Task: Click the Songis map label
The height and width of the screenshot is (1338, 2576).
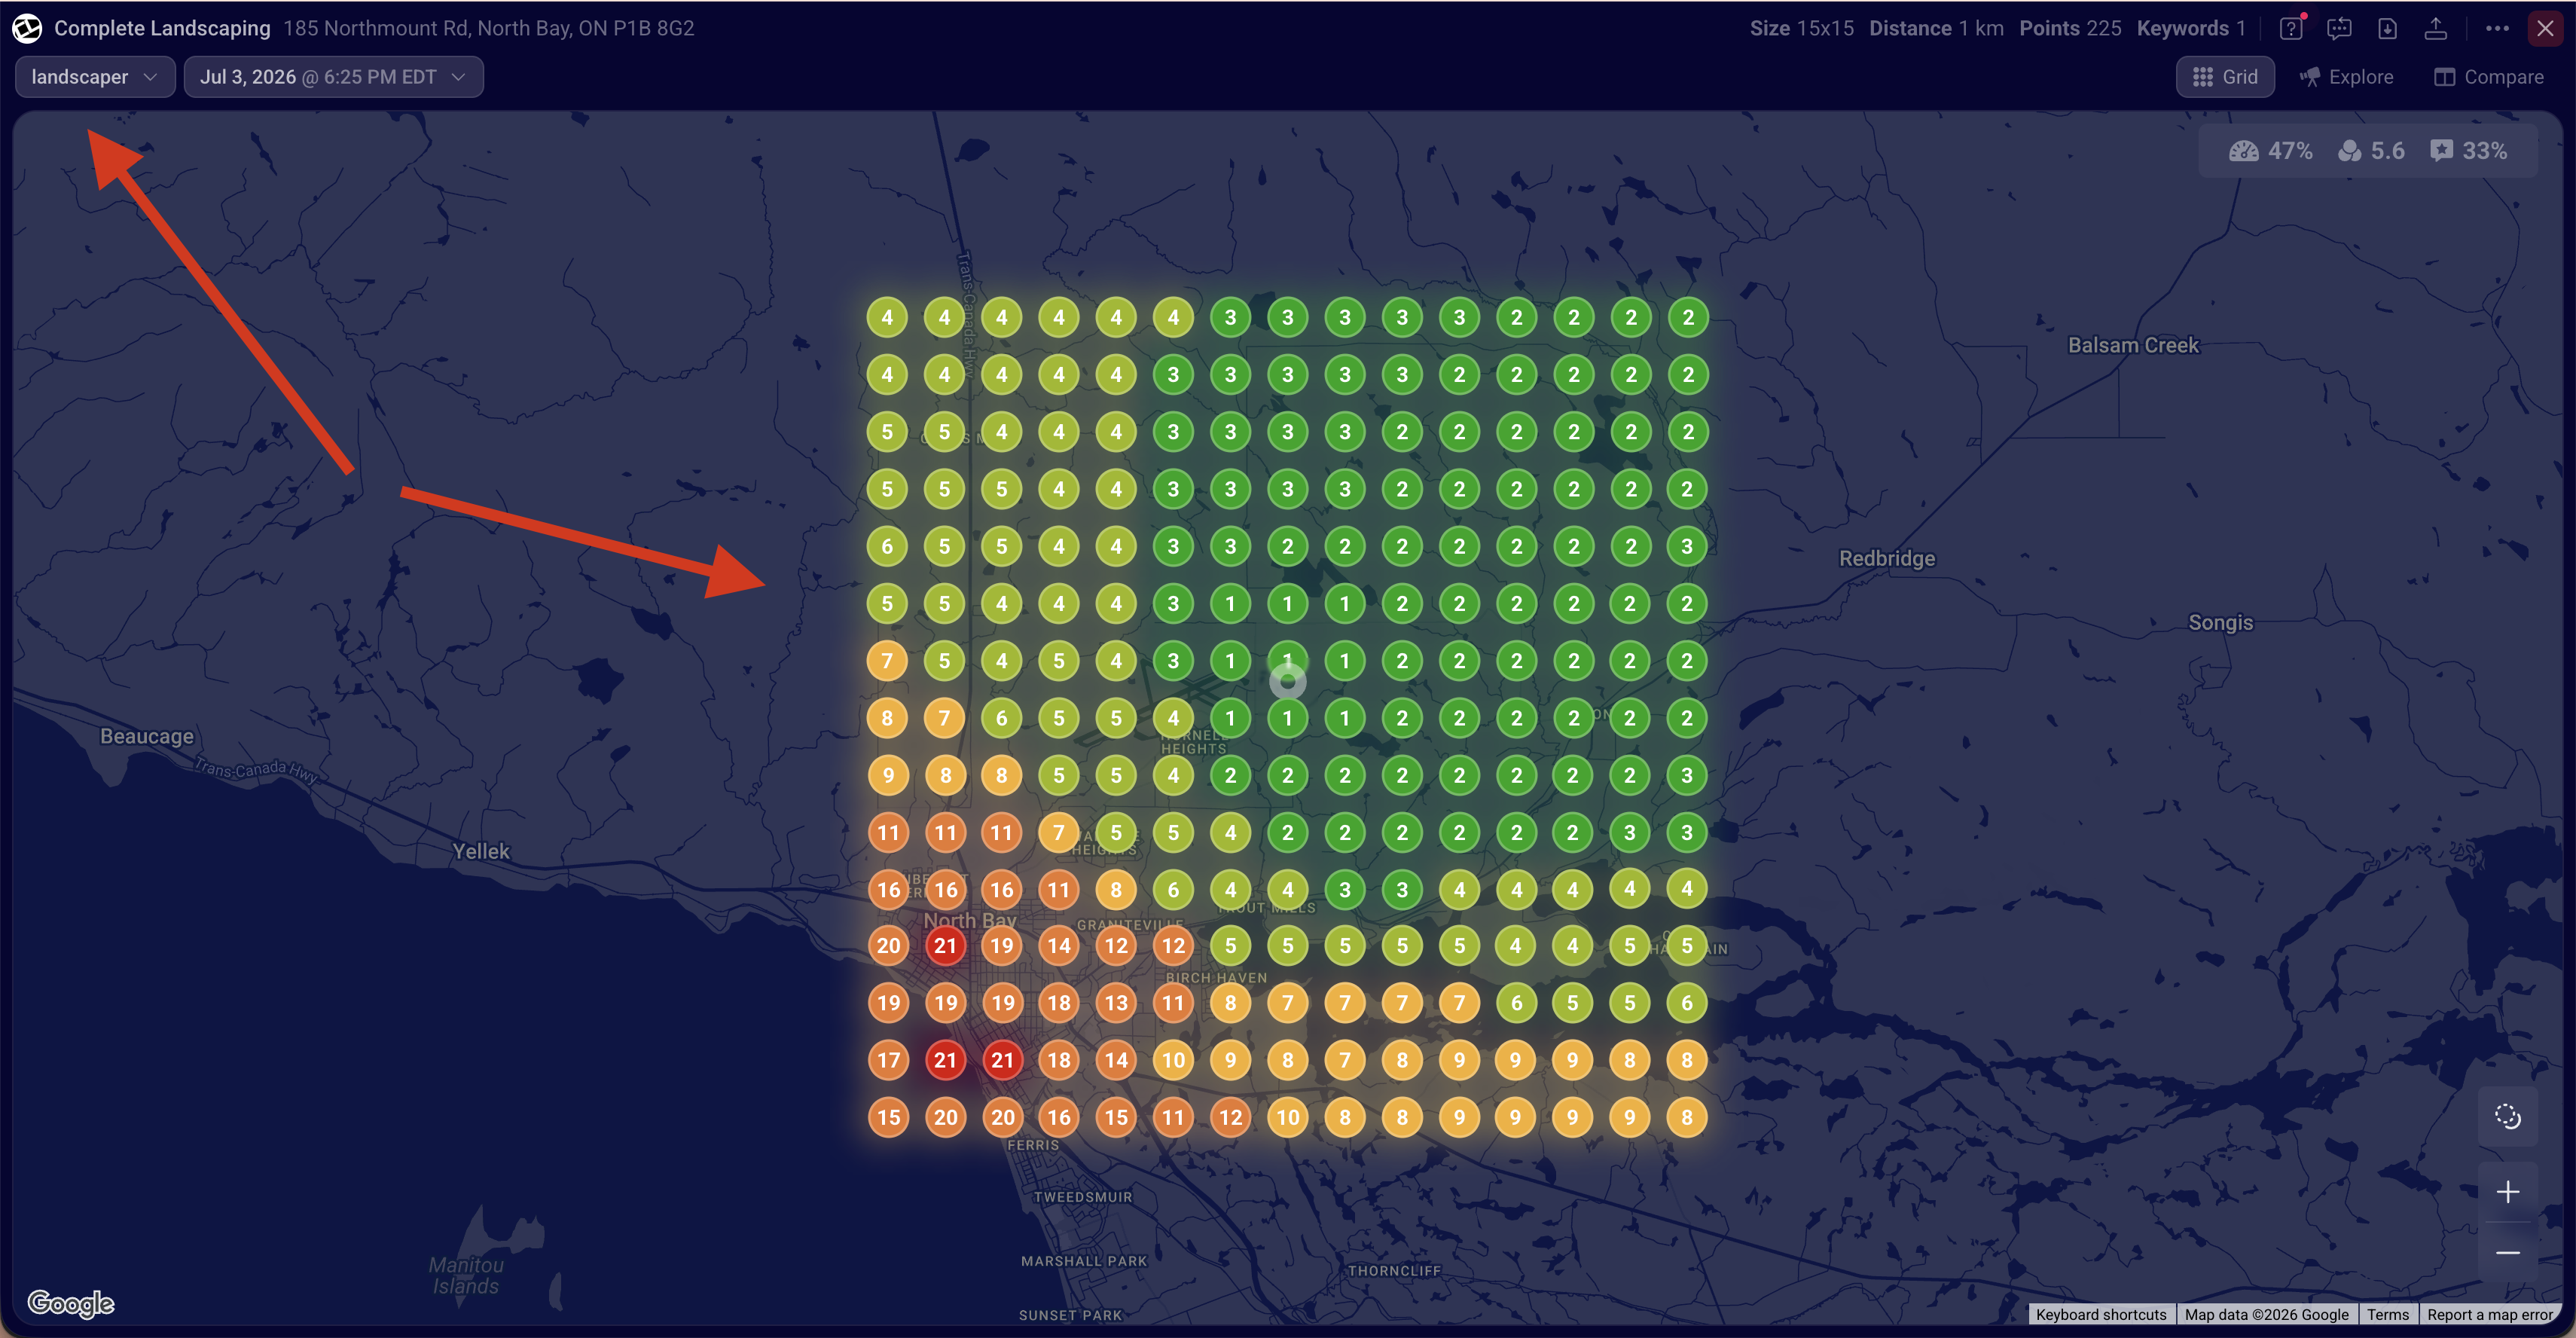Action: [x=2220, y=622]
